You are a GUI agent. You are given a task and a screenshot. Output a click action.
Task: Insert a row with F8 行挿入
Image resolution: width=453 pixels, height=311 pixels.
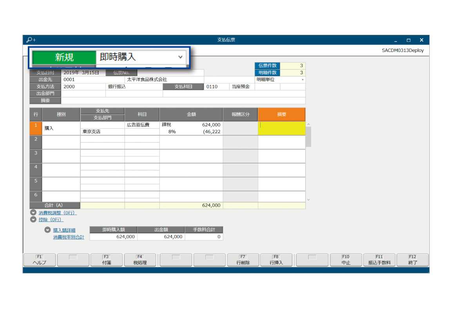[x=276, y=260]
